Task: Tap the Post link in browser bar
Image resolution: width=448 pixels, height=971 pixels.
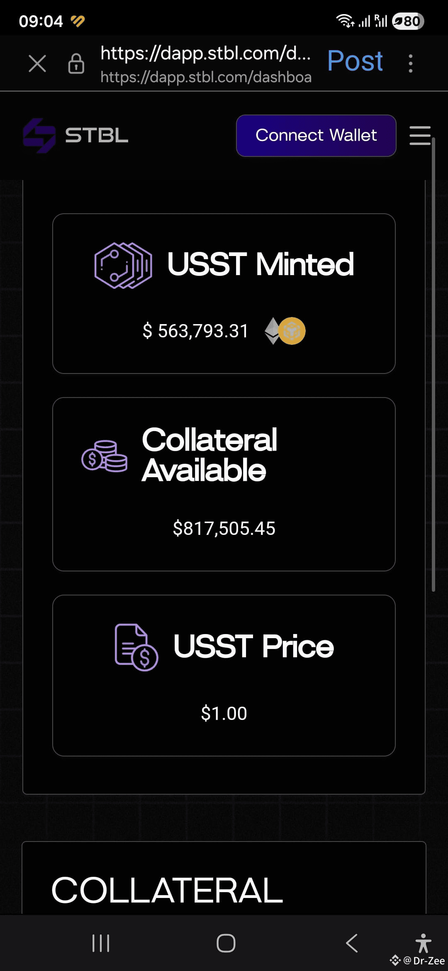Action: point(355,61)
